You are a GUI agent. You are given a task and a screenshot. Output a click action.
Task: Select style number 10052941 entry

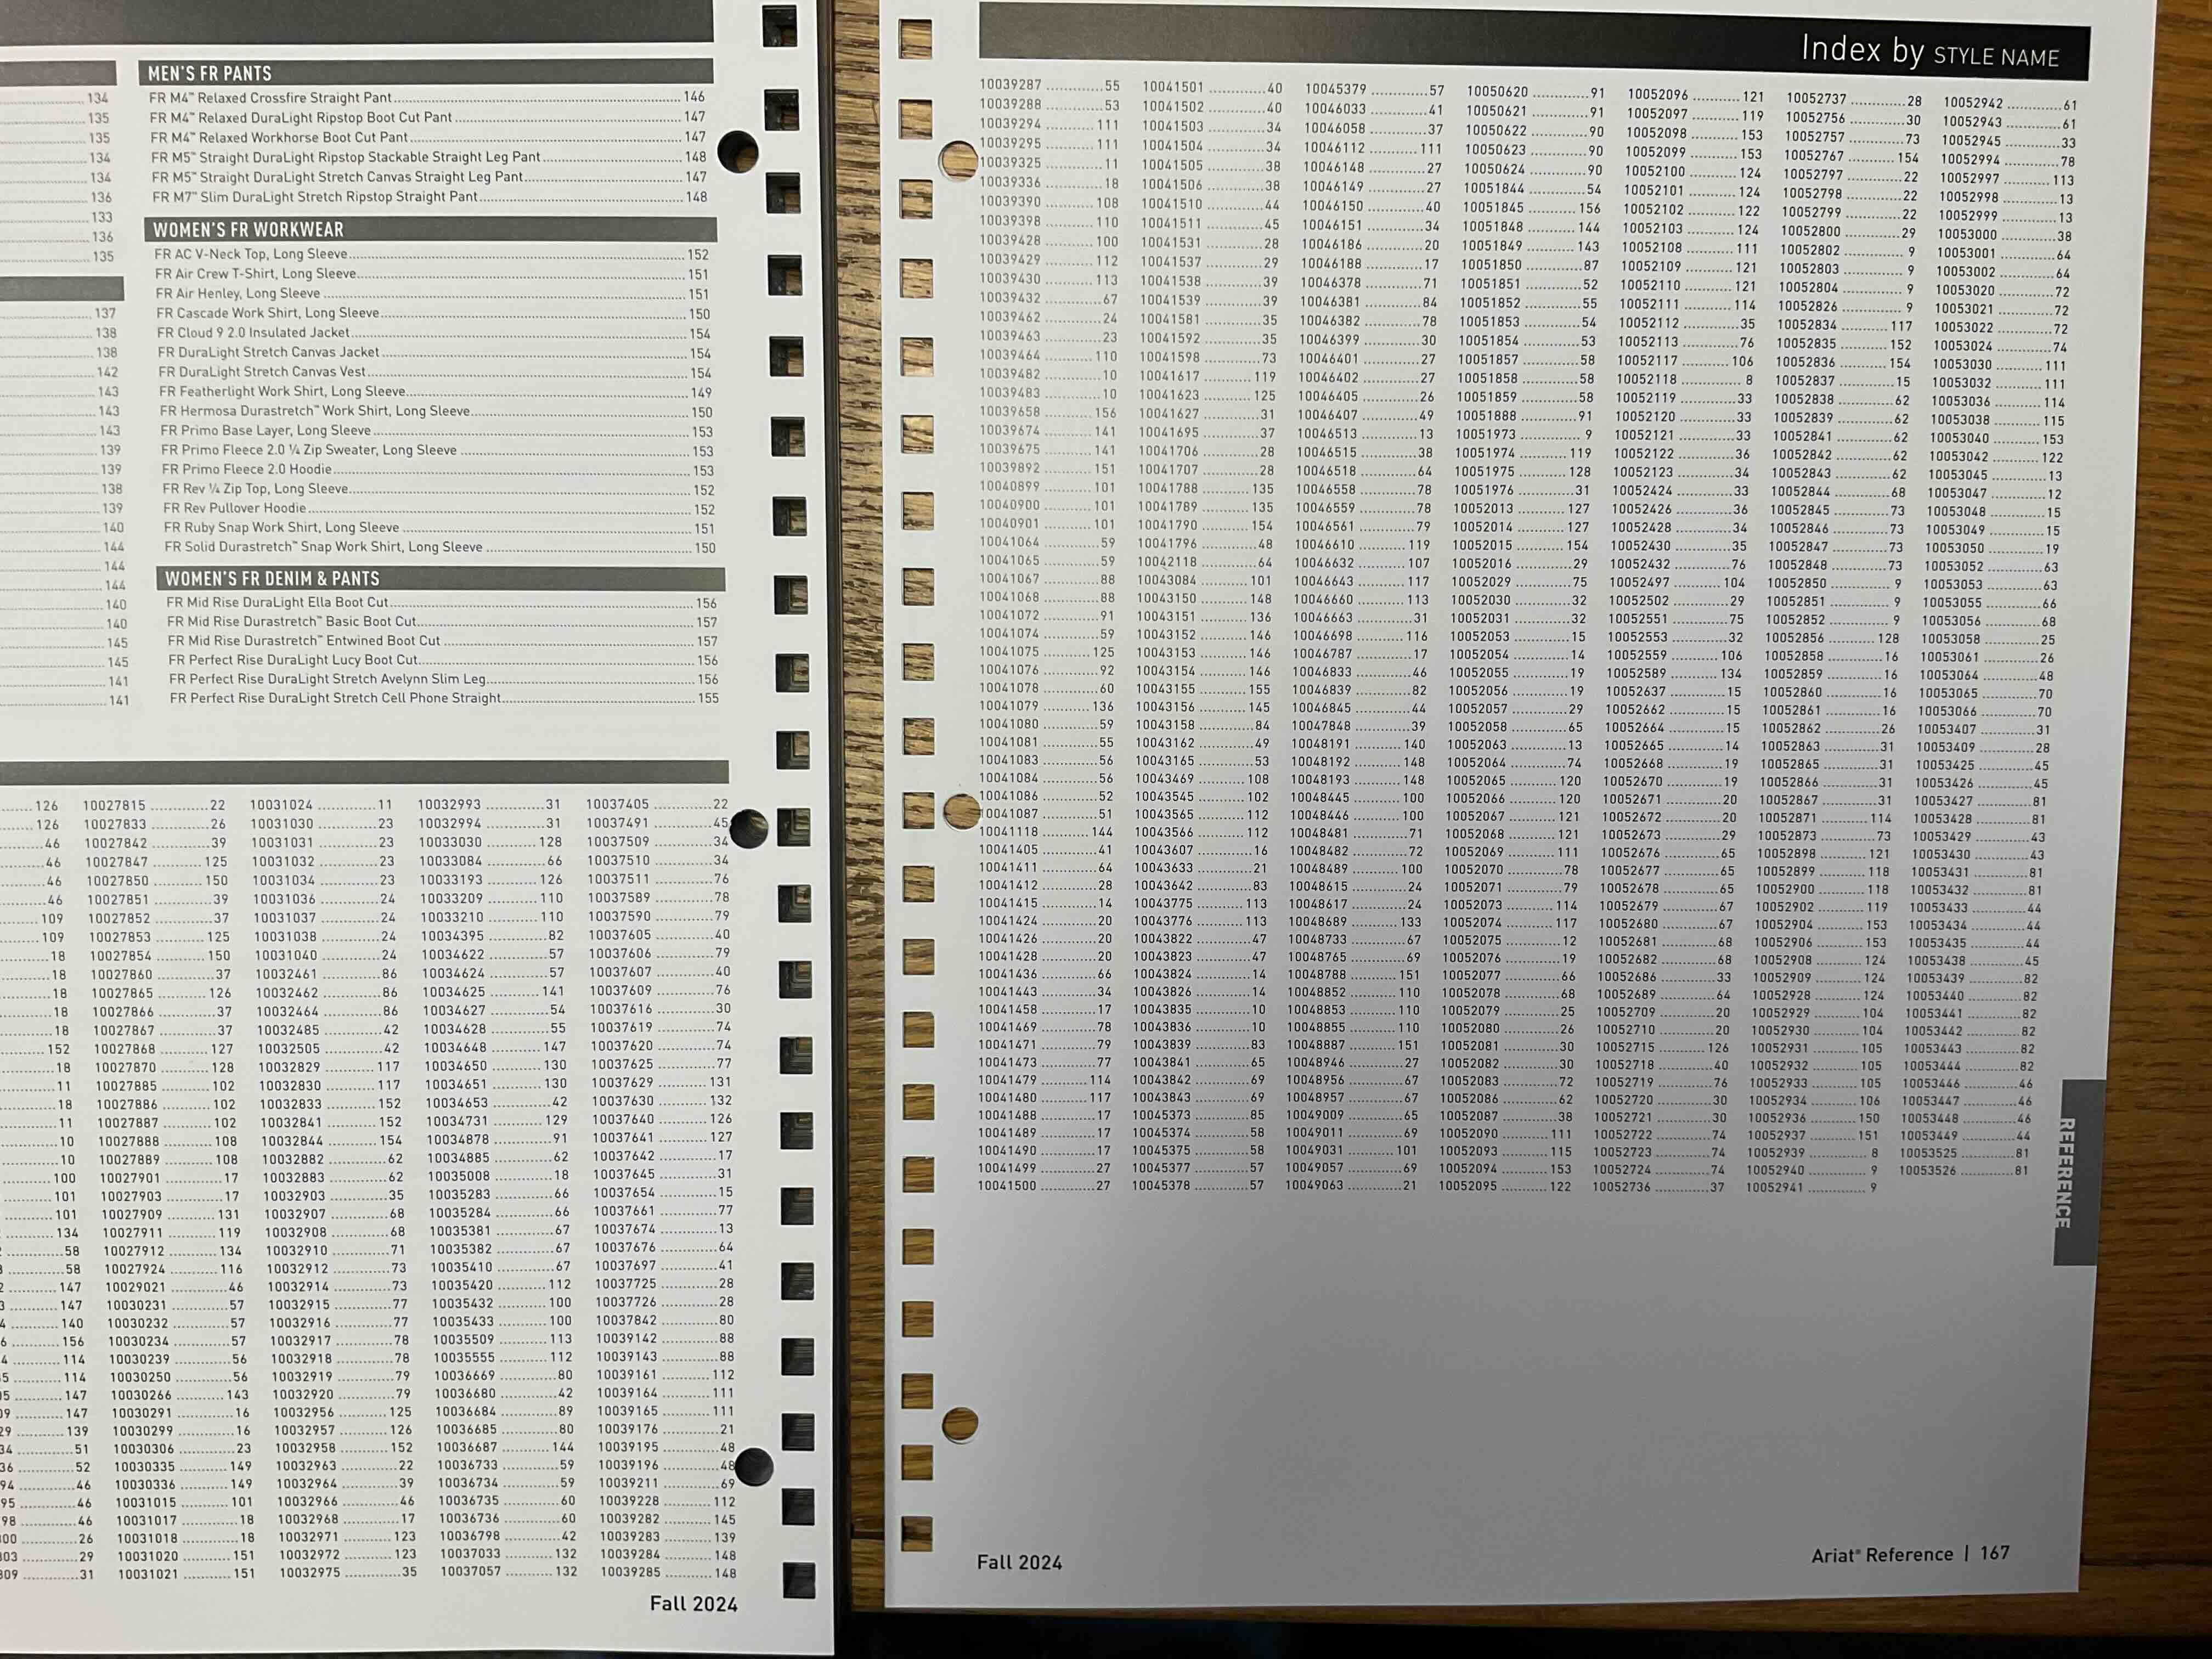1775,1188
